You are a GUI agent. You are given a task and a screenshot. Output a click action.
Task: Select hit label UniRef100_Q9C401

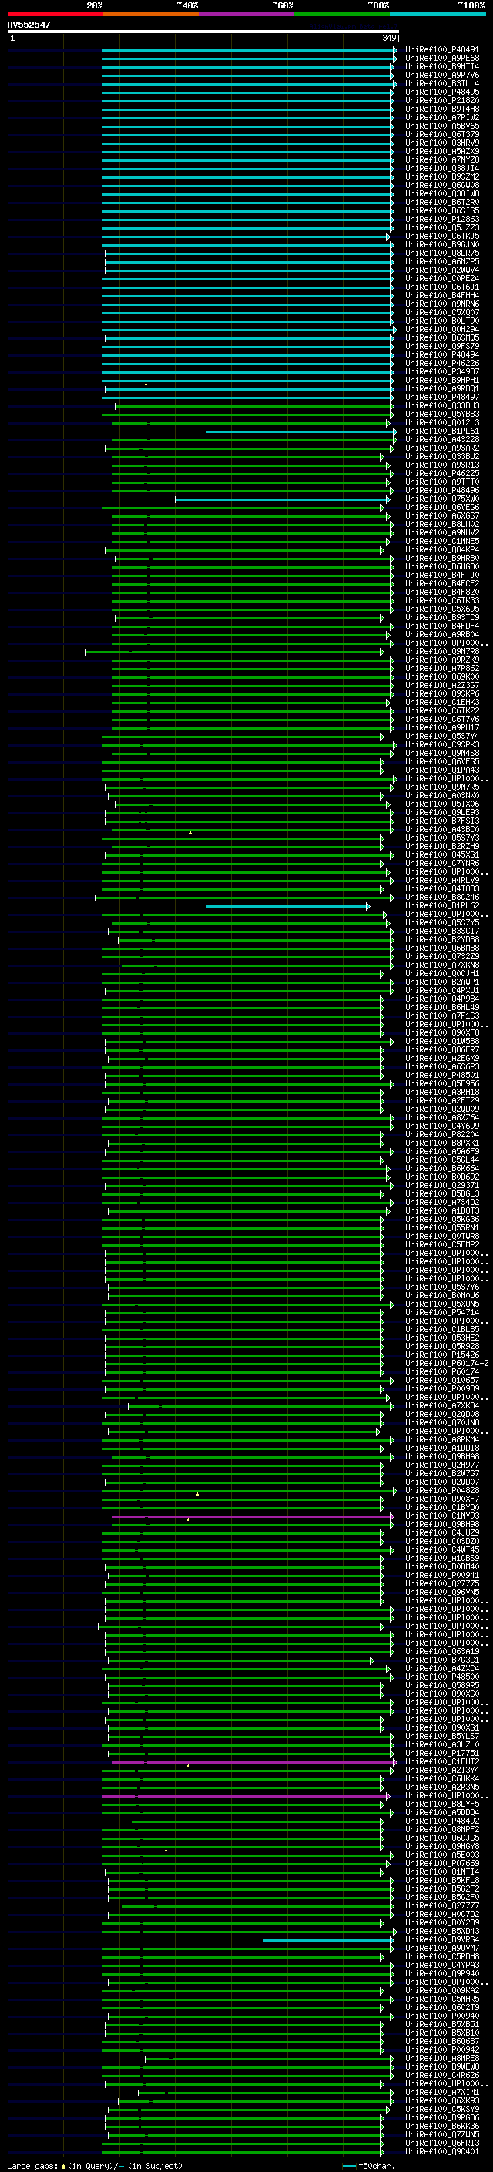pyautogui.click(x=442, y=2152)
